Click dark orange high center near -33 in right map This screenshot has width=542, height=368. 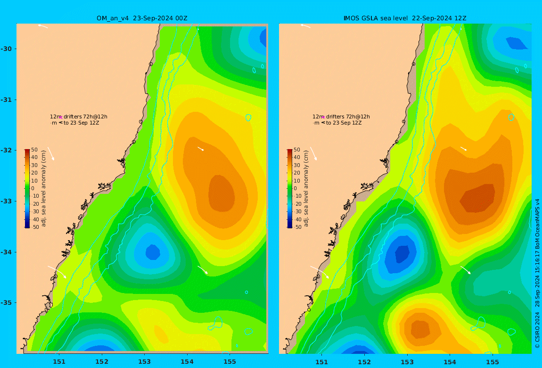(478, 199)
